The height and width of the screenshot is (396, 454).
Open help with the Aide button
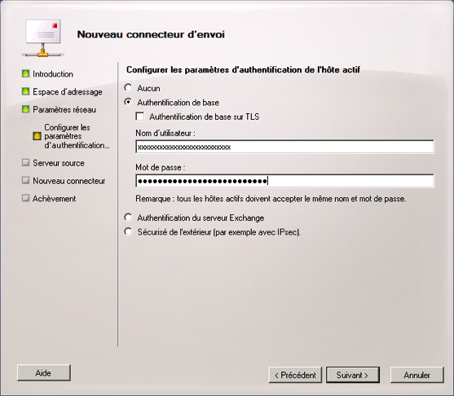pos(44,373)
